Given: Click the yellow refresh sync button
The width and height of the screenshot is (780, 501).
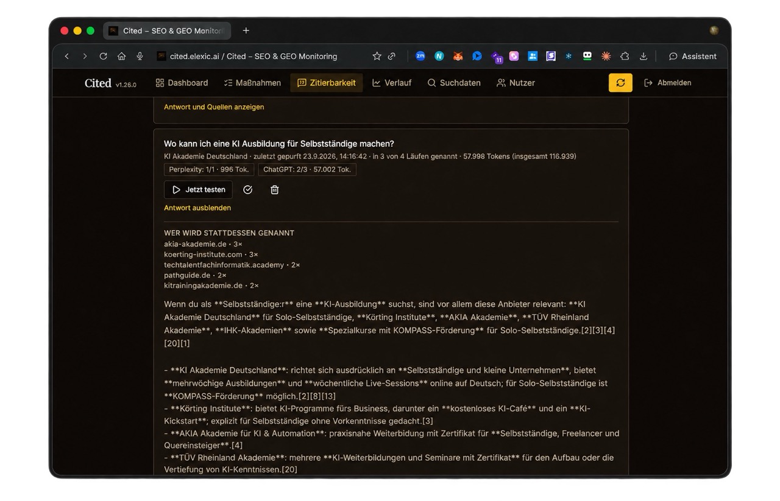Looking at the screenshot, I should tap(620, 83).
